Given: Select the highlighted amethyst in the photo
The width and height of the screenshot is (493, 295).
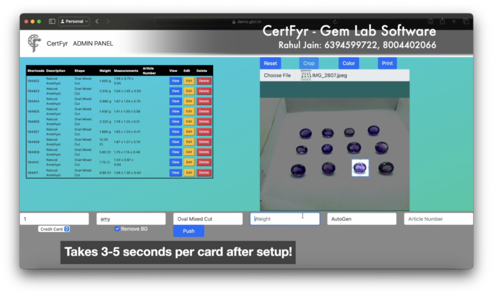Looking at the screenshot, I should pos(360,168).
